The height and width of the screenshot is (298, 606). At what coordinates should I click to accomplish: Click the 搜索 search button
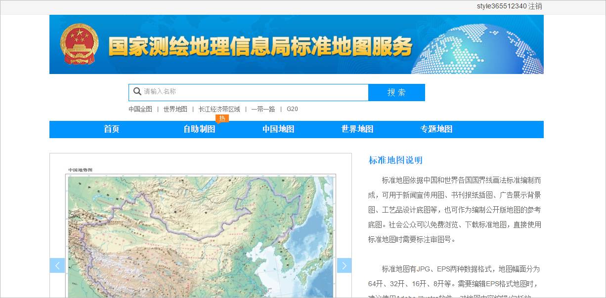coord(396,92)
